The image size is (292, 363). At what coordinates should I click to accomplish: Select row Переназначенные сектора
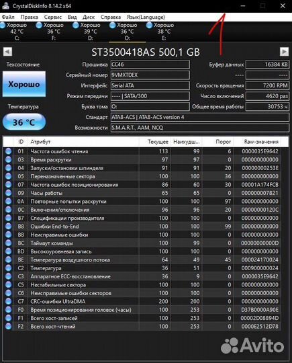(x=142, y=176)
